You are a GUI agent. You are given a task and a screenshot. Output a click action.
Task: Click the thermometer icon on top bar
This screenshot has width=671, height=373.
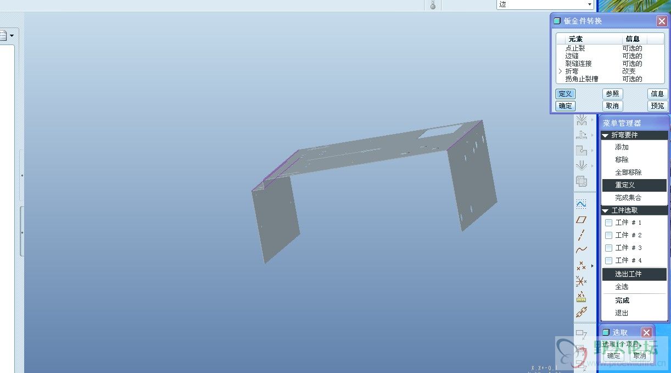(x=433, y=5)
